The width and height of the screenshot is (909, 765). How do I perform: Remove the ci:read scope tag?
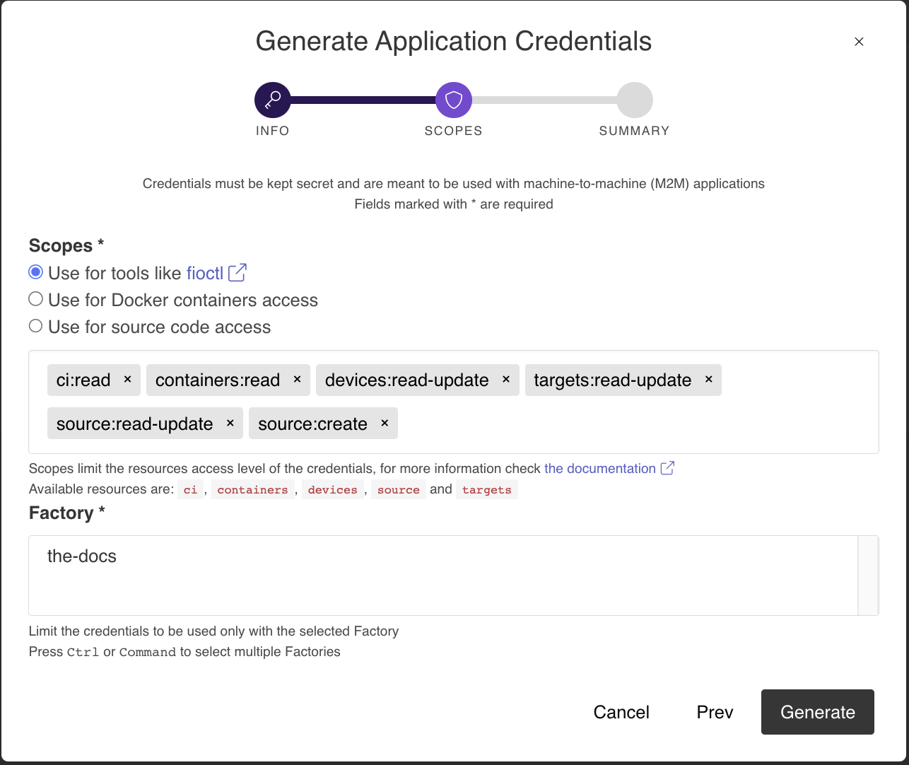[128, 380]
